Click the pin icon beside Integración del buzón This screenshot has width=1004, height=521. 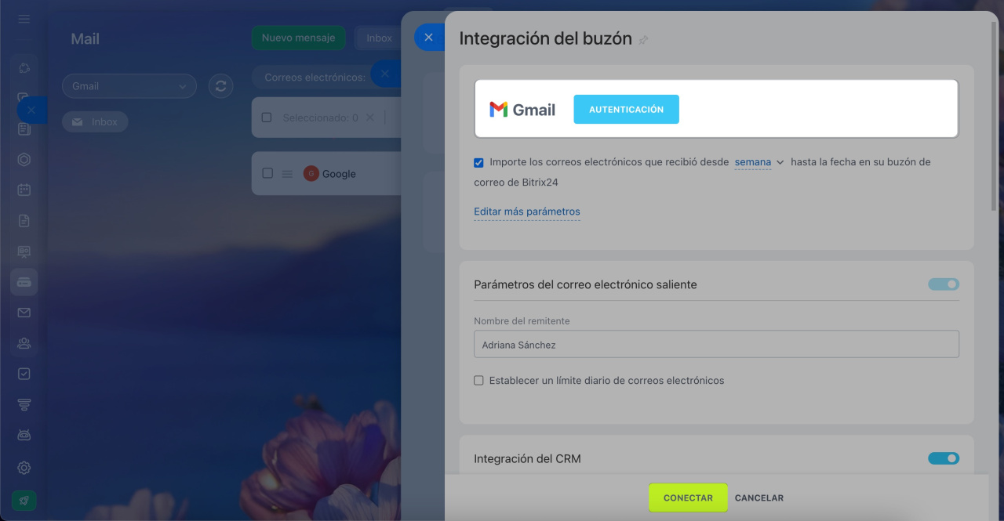pos(643,40)
